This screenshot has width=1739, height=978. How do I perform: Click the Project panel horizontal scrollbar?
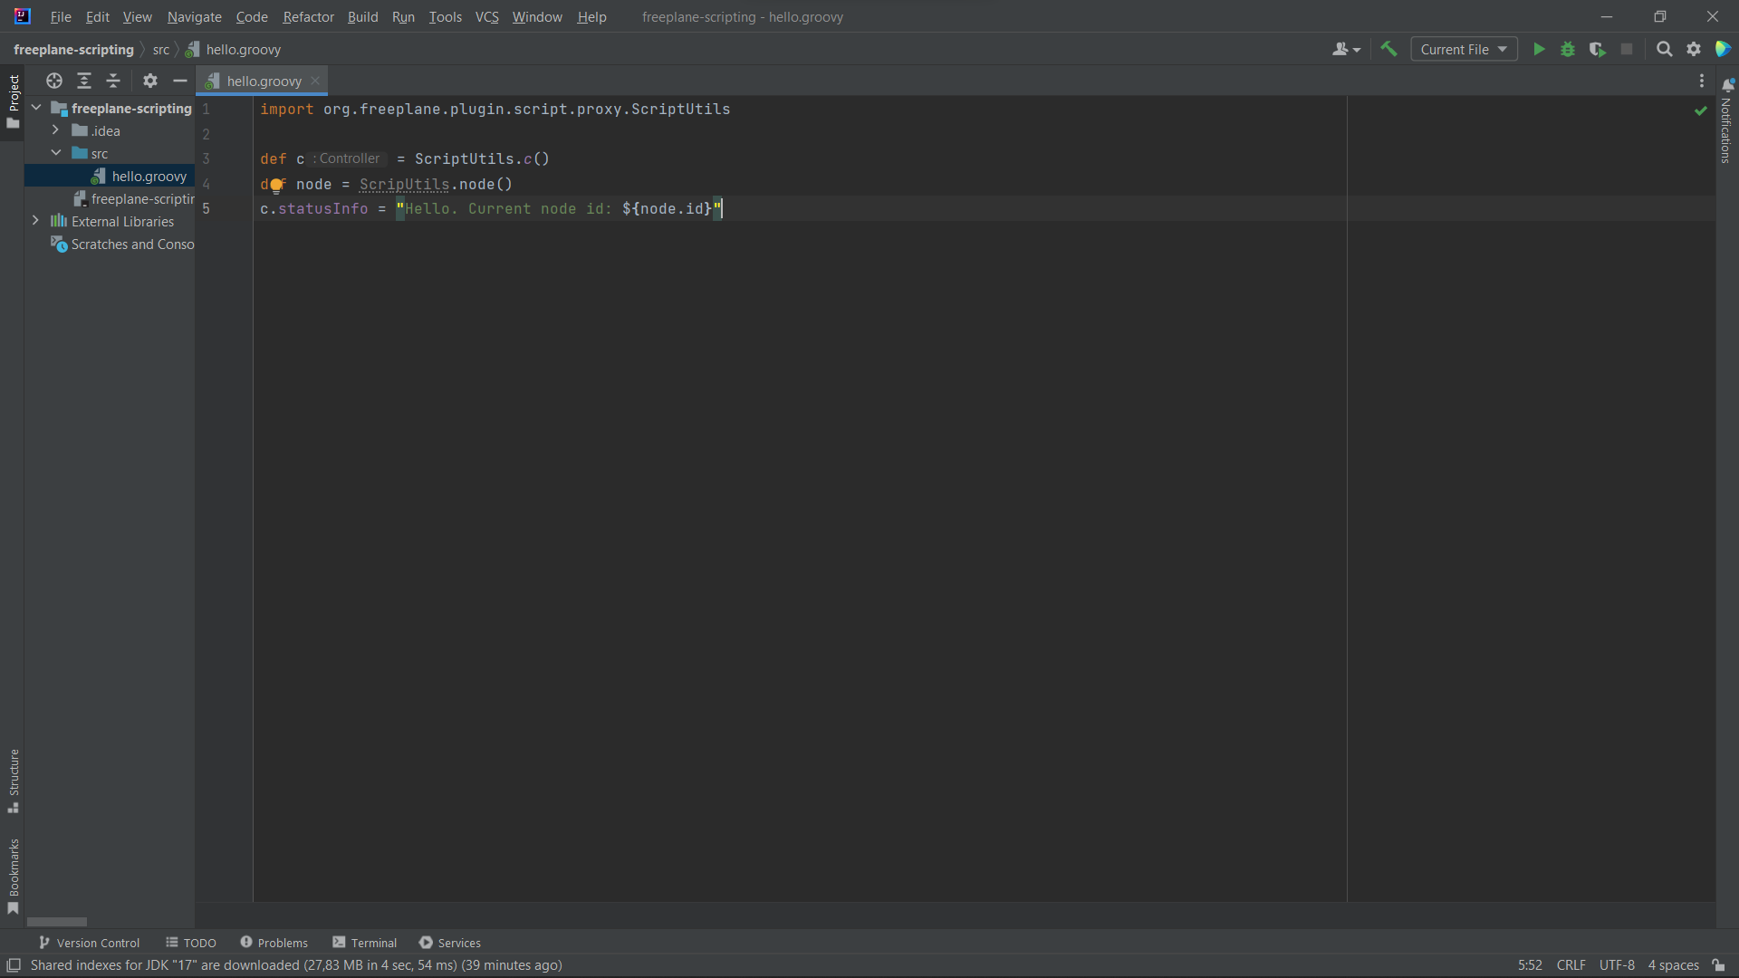tap(57, 922)
